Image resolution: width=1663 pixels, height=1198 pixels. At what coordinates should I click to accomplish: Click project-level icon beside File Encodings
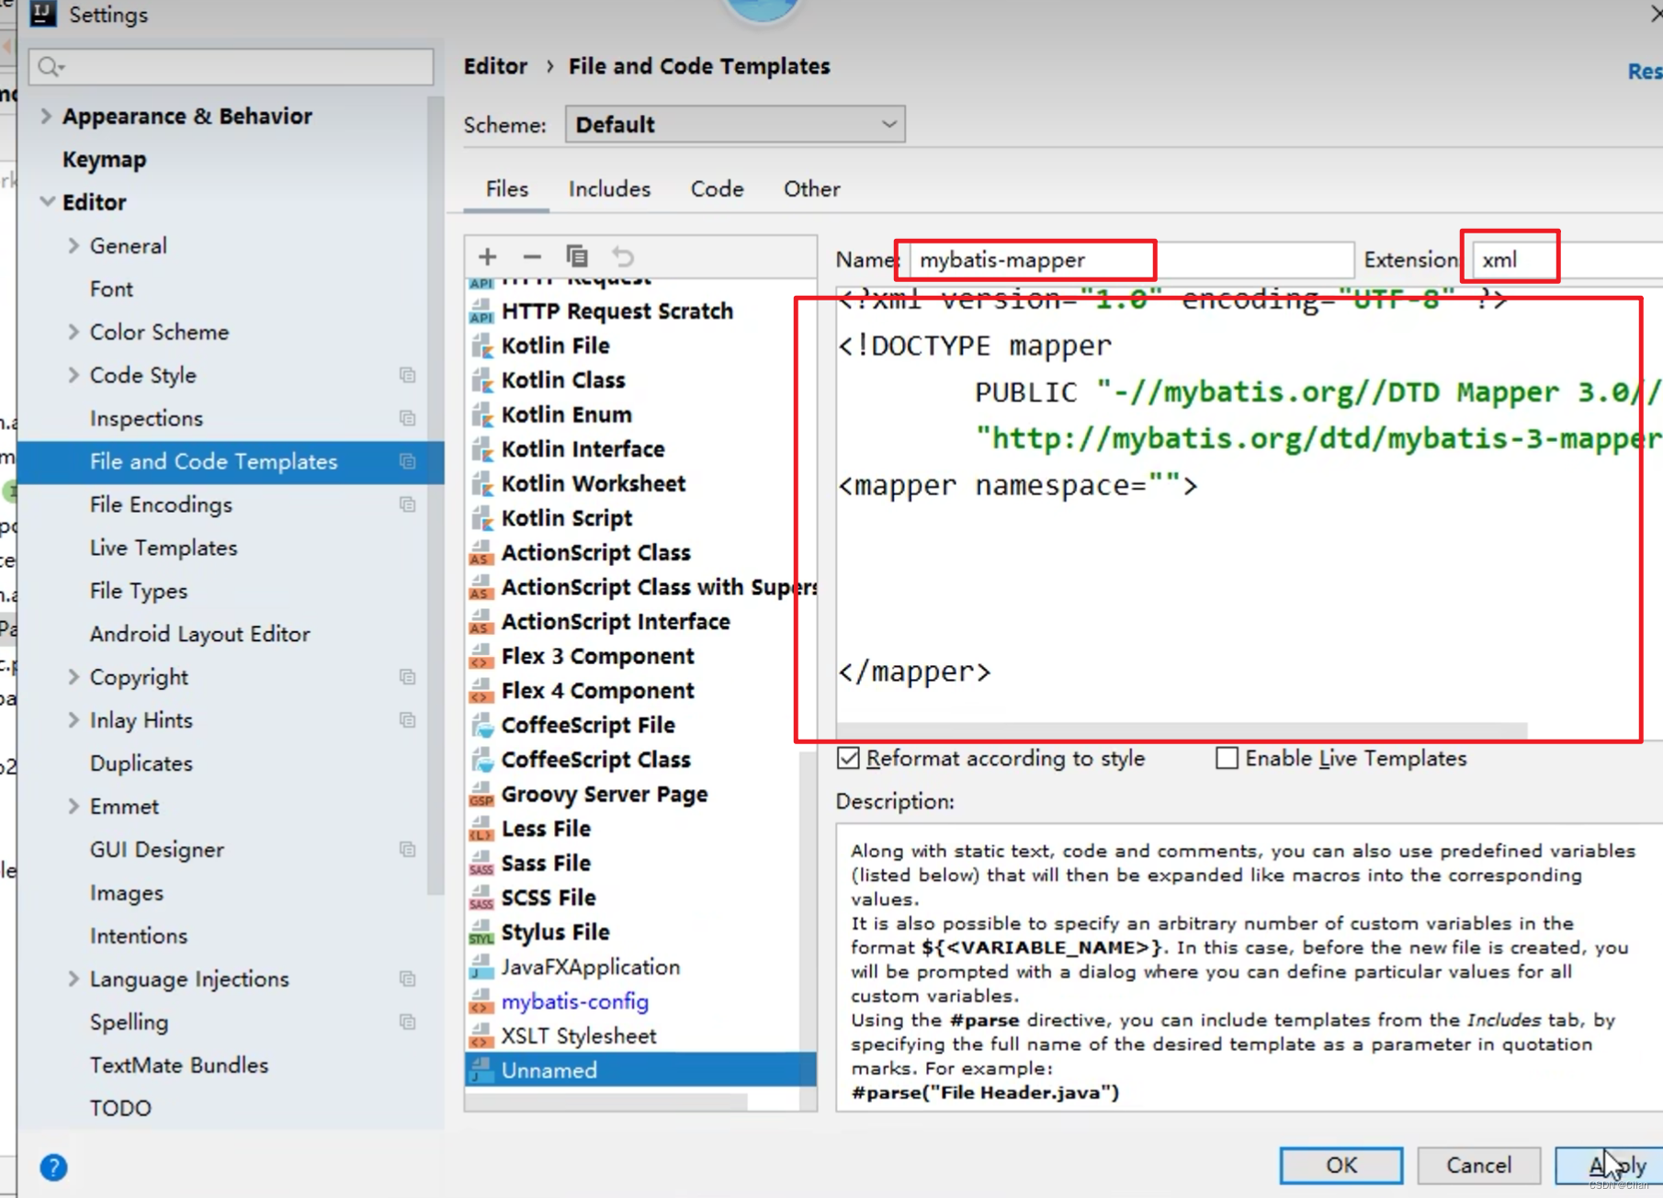tap(408, 504)
